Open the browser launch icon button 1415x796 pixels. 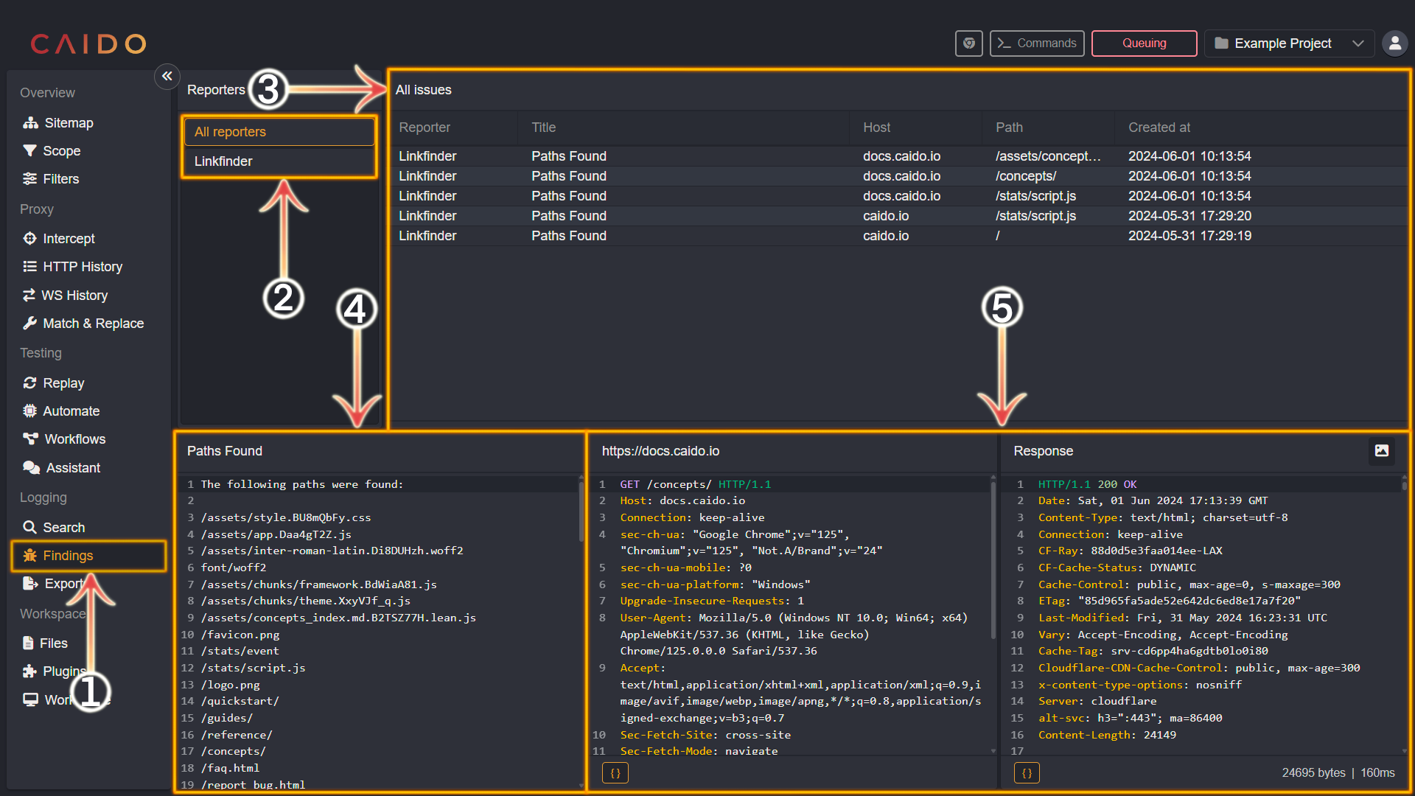[x=969, y=43]
